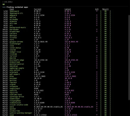Select the 'spotify' cask name
Viewport: 130px width, 116px height.
tap(13, 90)
